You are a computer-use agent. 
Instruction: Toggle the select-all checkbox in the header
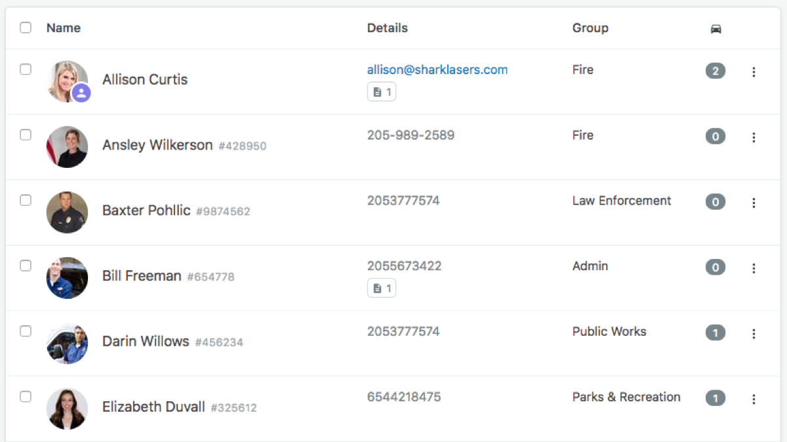tap(26, 28)
